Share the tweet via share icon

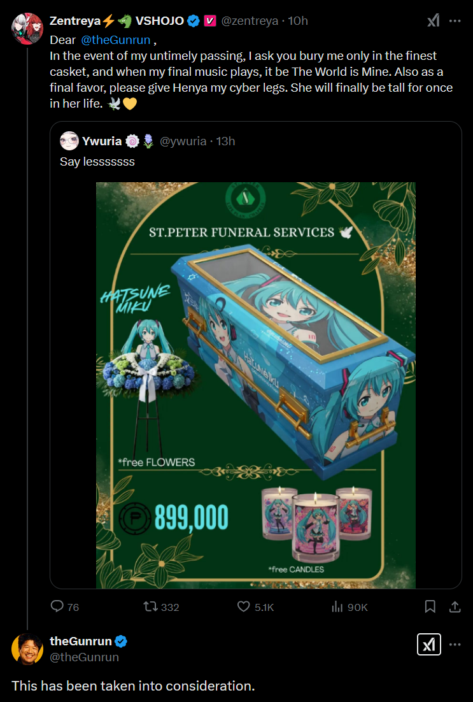tap(455, 606)
